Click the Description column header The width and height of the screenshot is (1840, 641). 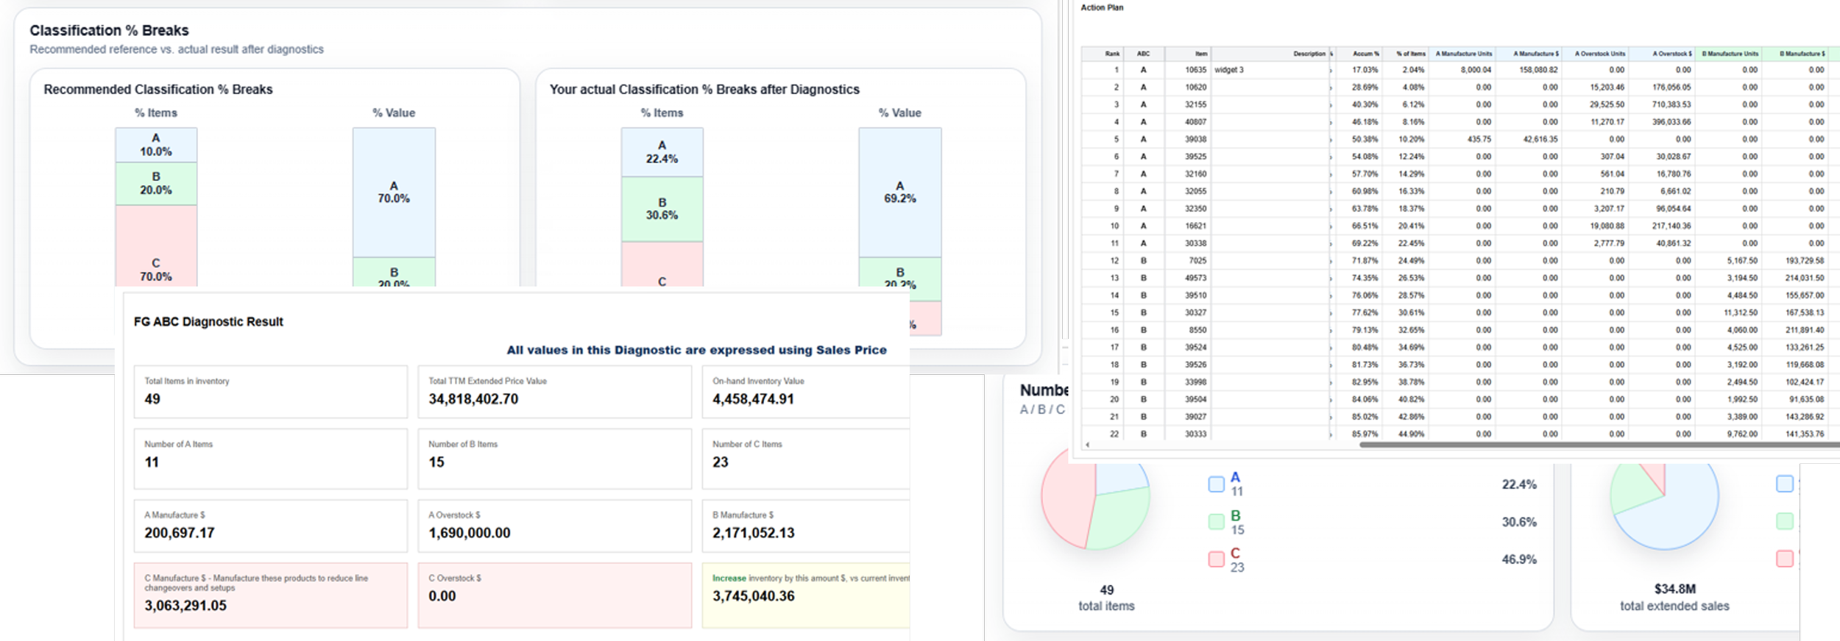click(1270, 54)
